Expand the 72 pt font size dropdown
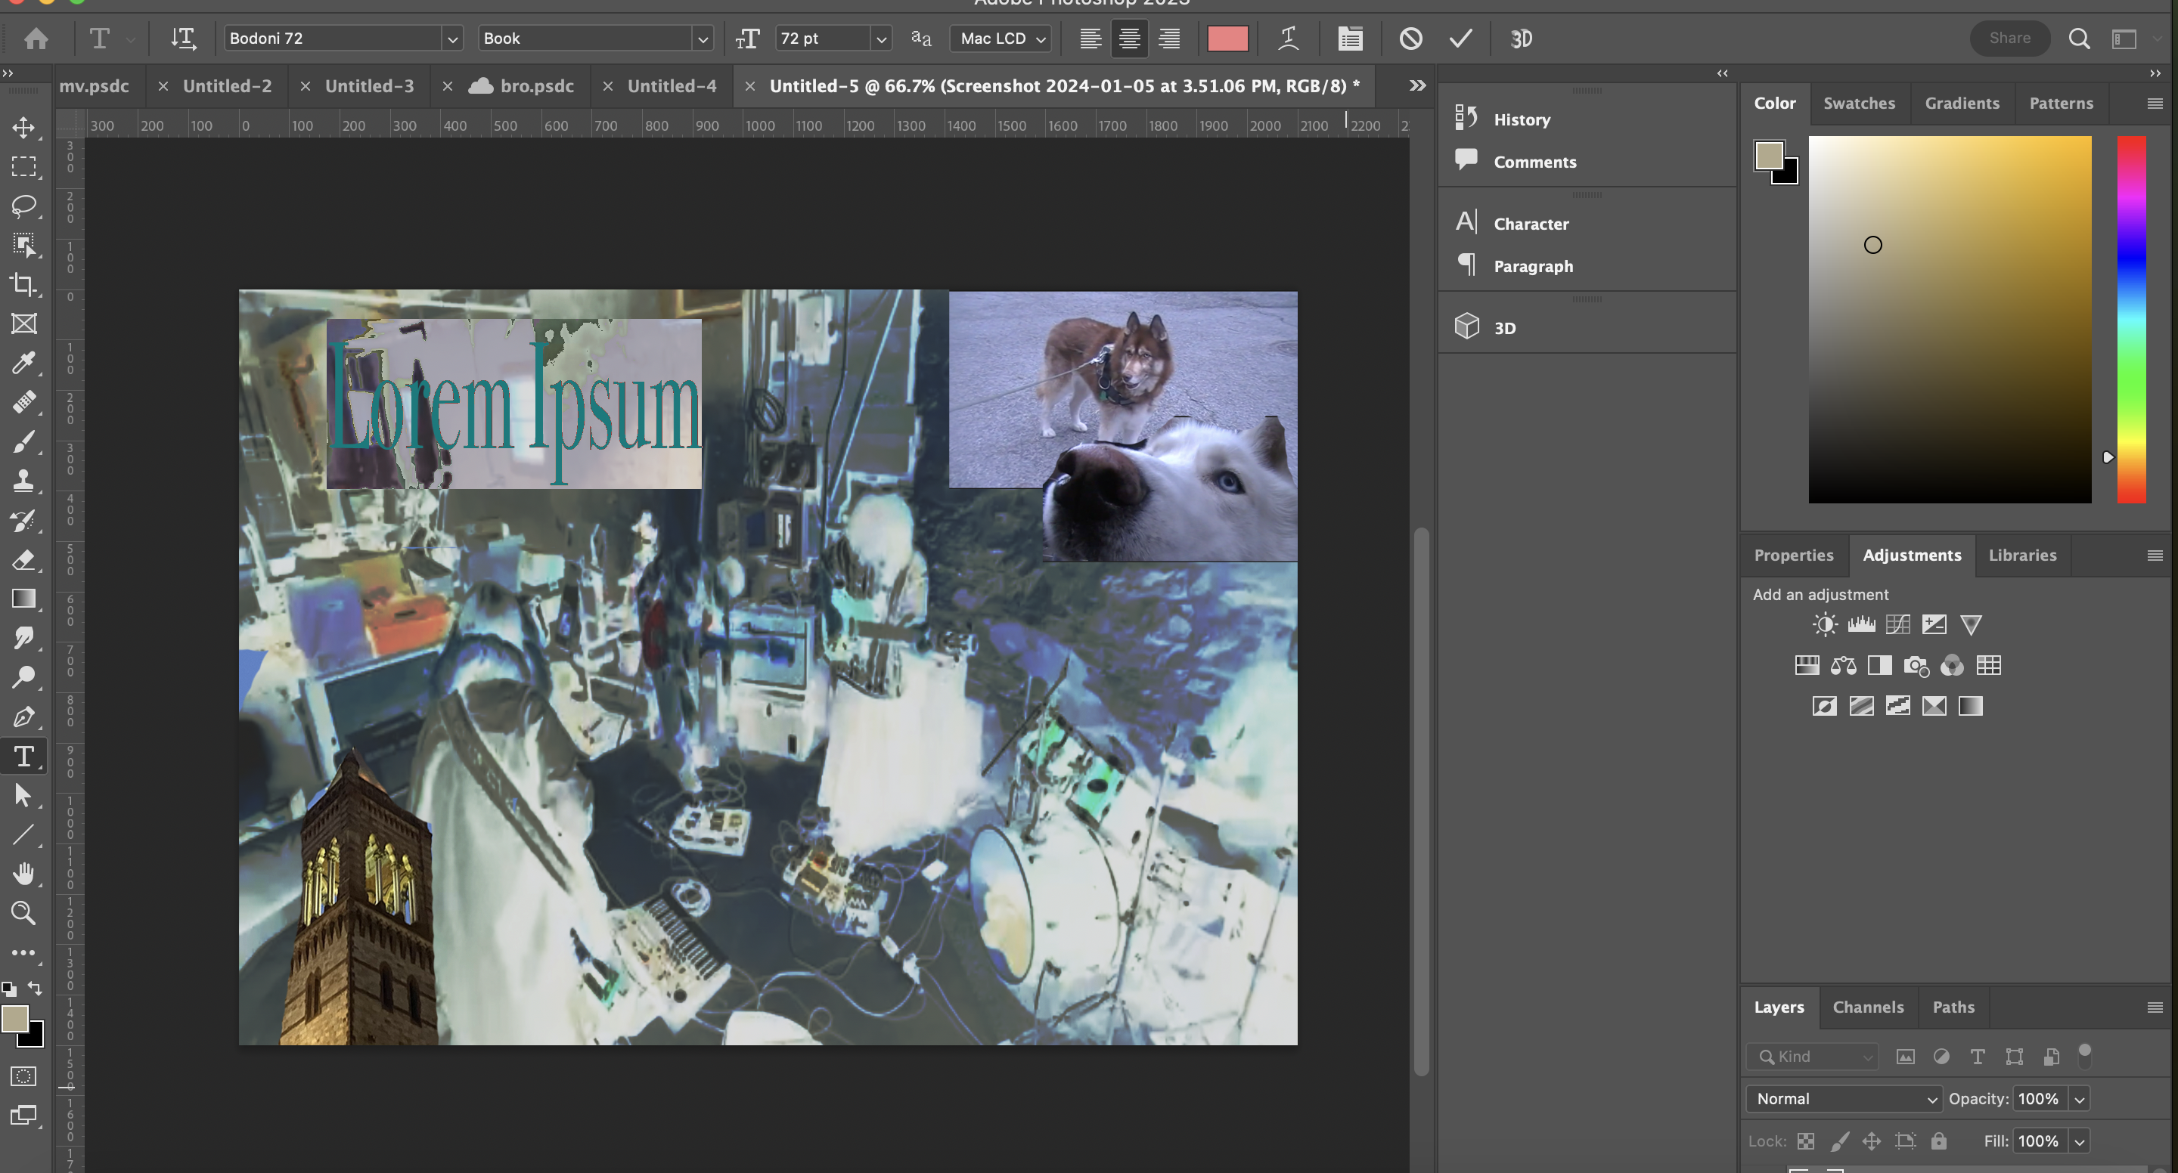Screen dimensions: 2178x1173 tap(881, 39)
